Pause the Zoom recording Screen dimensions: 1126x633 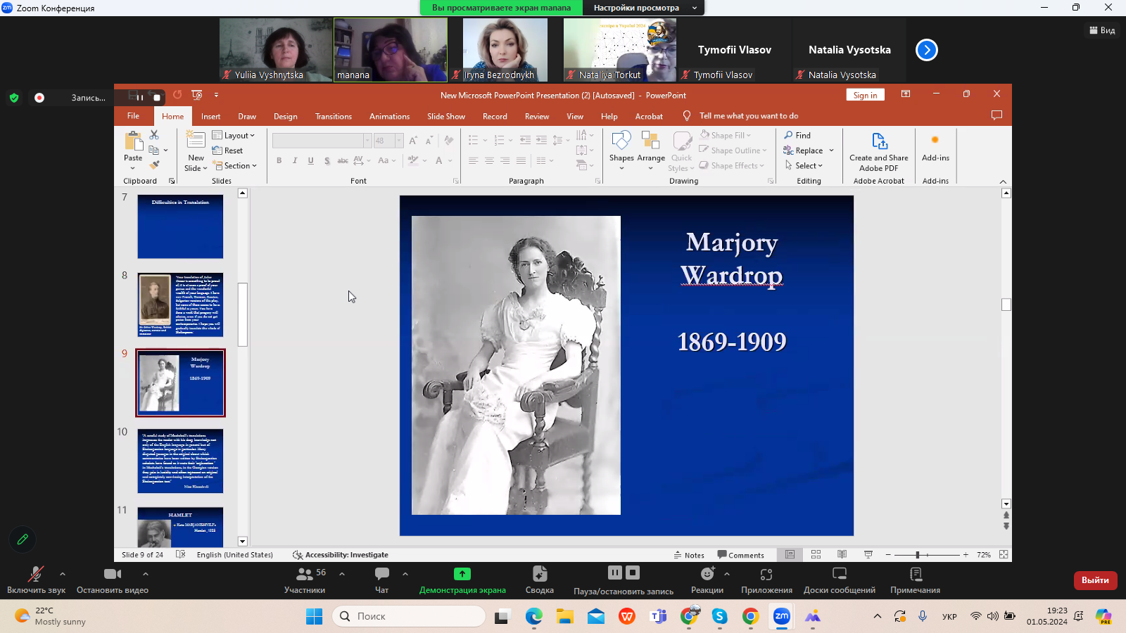coord(614,573)
